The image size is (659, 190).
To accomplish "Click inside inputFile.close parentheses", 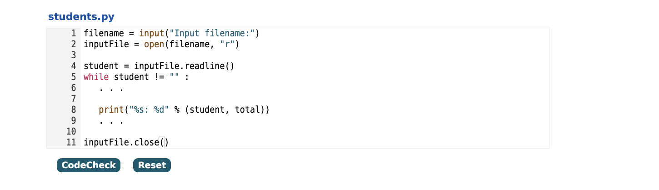I will click(x=164, y=142).
